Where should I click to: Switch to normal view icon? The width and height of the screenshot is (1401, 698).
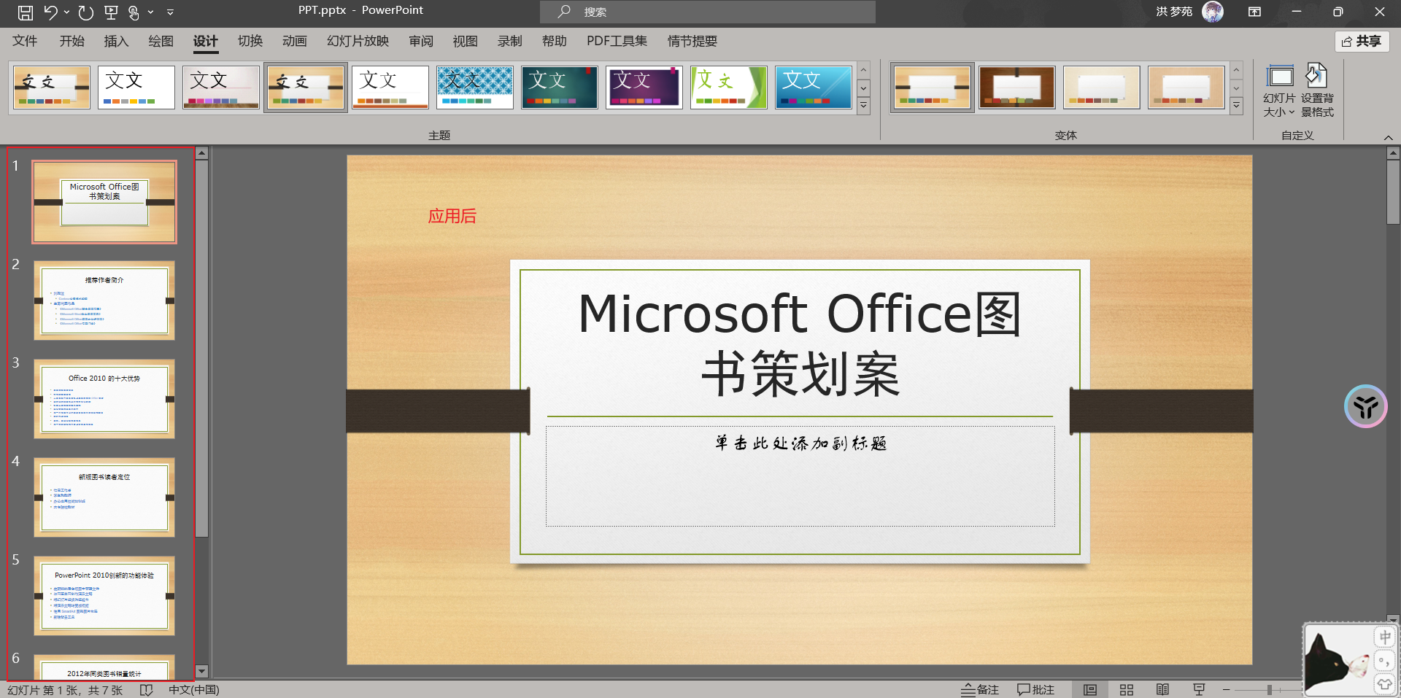[1090, 689]
